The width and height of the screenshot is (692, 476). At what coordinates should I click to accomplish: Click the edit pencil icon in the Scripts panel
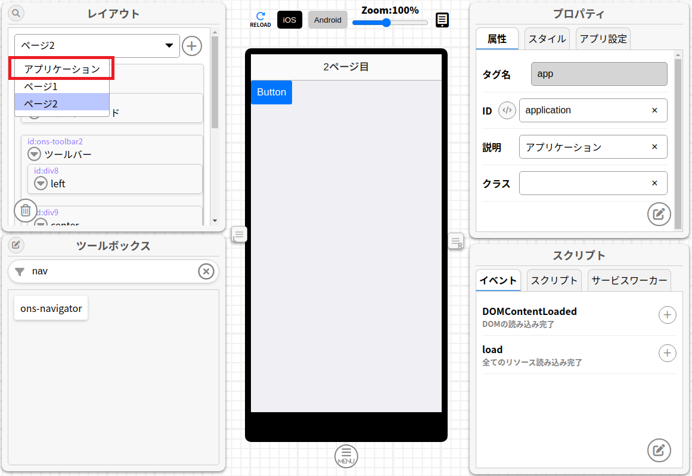tap(659, 450)
